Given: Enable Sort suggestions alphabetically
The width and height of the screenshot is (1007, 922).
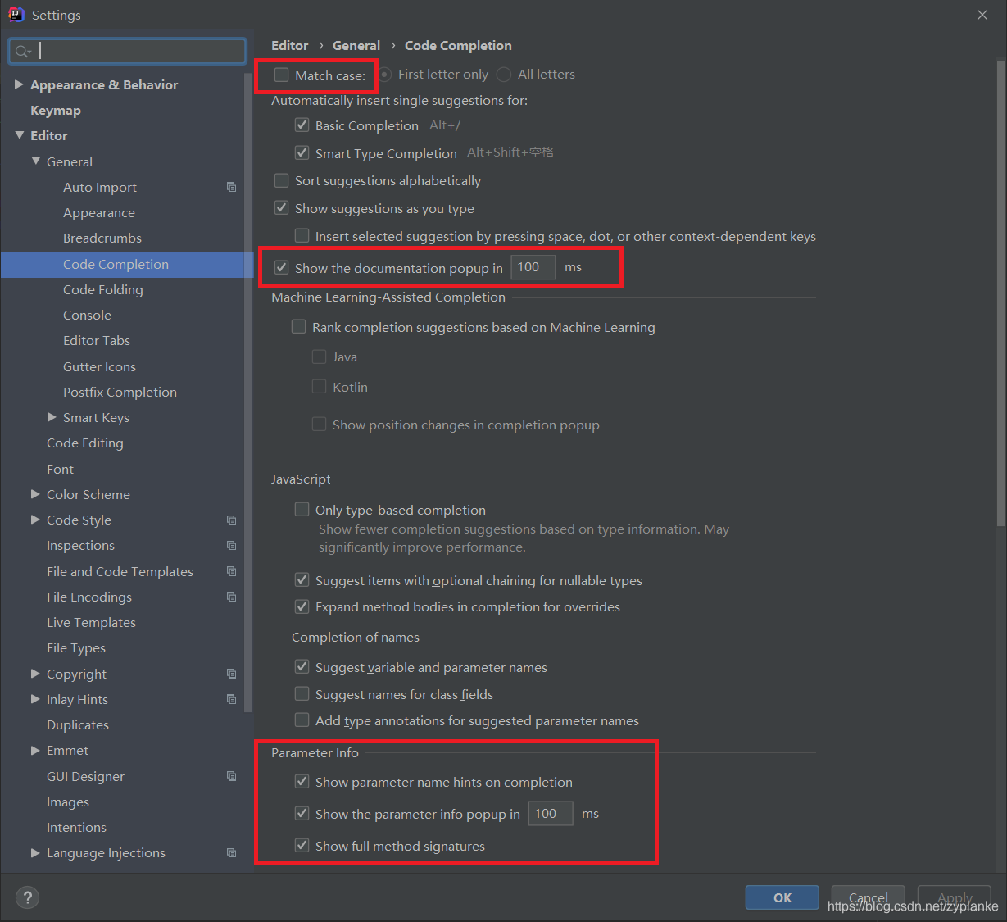Looking at the screenshot, I should (x=281, y=180).
